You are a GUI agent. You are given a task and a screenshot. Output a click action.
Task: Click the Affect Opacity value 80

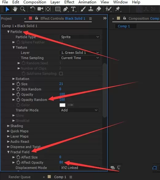click(61, 162)
